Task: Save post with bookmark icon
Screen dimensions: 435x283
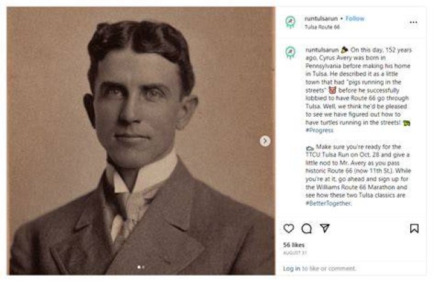Action: tap(414, 229)
